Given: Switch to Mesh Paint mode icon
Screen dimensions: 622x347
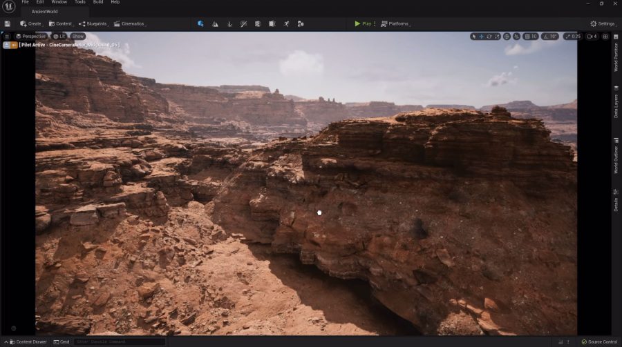Looking at the screenshot, I should pos(243,23).
